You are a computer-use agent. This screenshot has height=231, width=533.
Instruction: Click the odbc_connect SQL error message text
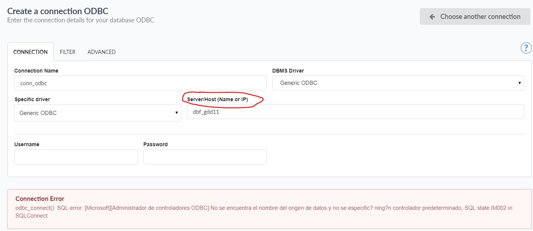(264, 212)
